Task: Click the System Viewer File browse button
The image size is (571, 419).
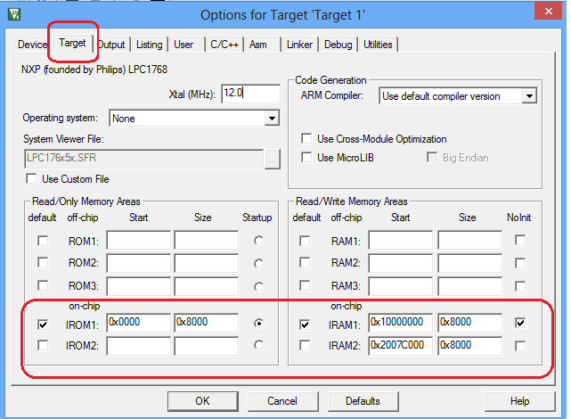Action: click(272, 160)
